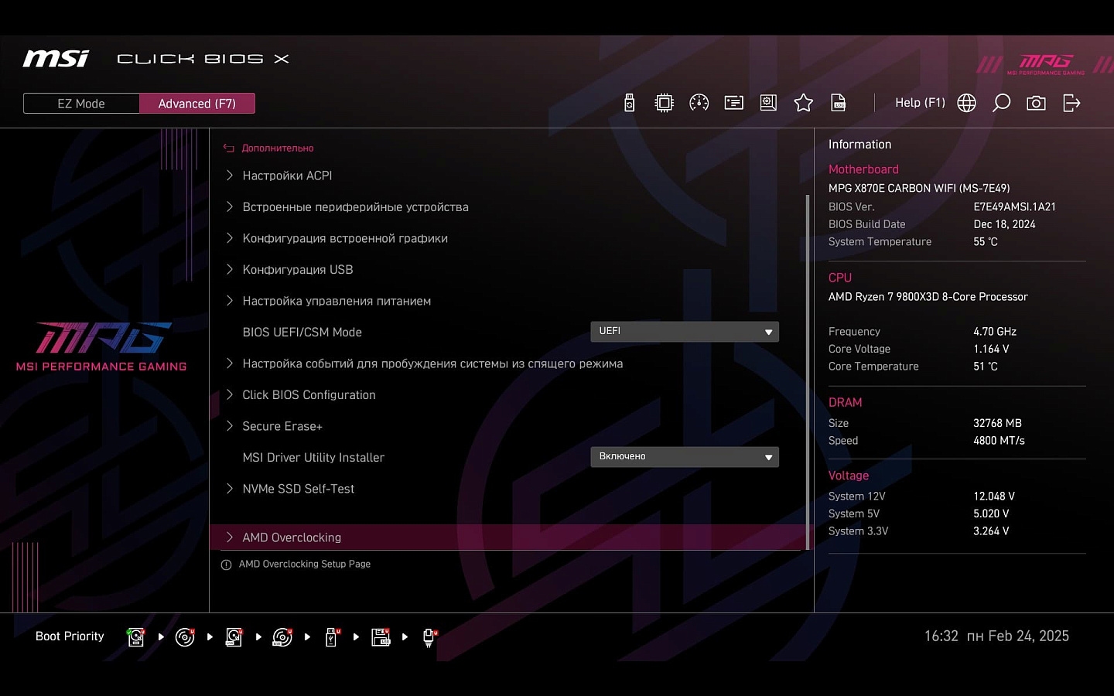Open MSI Driver Utility Installer dropdown
This screenshot has height=696, width=1114.
(x=684, y=457)
